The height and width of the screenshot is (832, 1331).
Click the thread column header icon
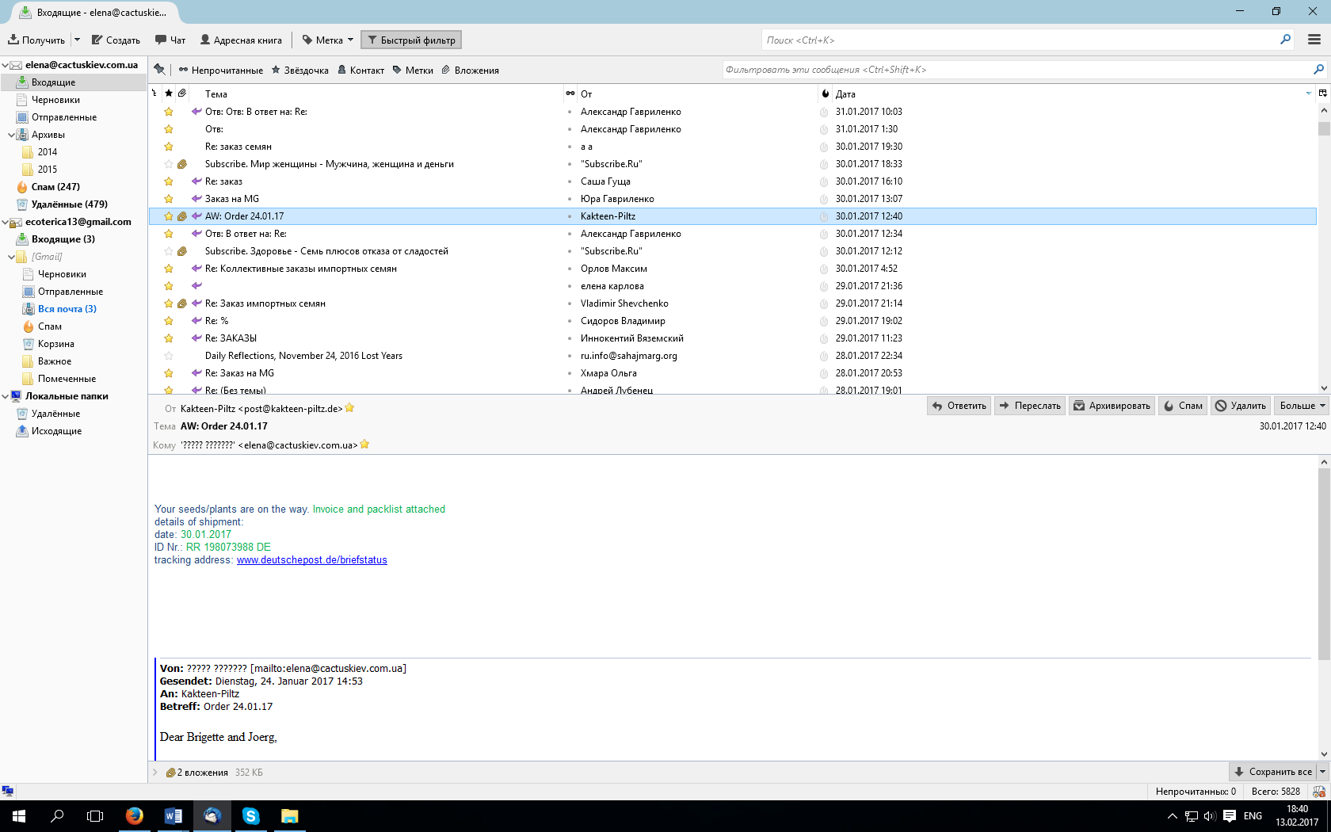click(154, 94)
